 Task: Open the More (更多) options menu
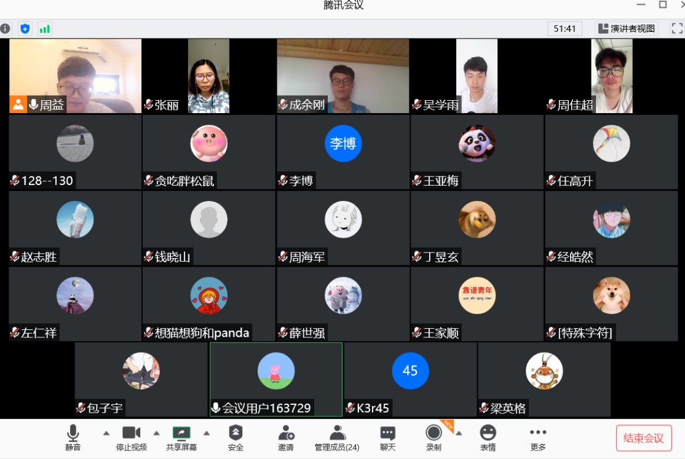(x=538, y=437)
